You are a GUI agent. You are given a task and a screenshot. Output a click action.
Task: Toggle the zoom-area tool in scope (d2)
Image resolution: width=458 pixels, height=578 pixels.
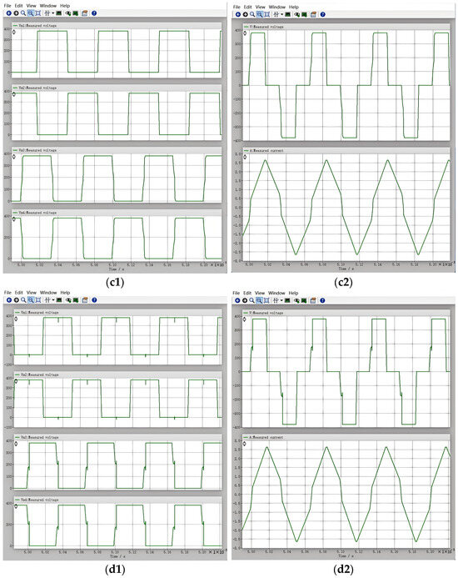pyautogui.click(x=259, y=300)
